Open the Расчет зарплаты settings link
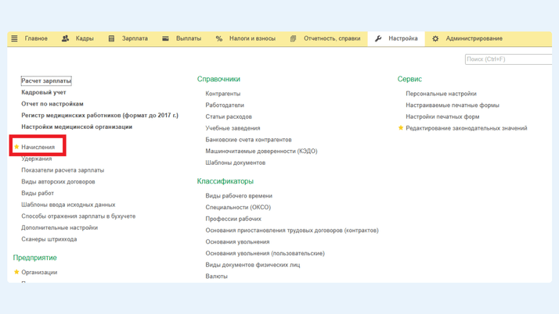This screenshot has height=314, width=559. 46,80
